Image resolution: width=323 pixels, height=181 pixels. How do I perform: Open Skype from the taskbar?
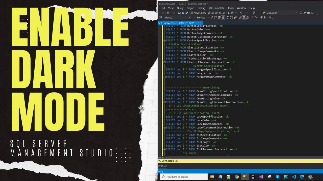pos(278,177)
